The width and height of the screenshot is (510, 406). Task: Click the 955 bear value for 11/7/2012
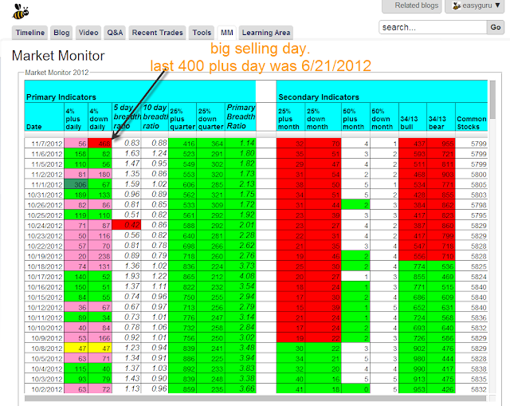tap(441, 144)
